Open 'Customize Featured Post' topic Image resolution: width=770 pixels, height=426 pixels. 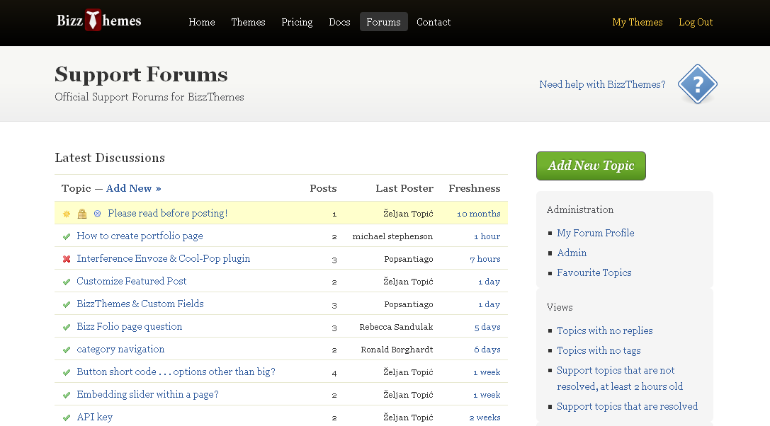(132, 281)
